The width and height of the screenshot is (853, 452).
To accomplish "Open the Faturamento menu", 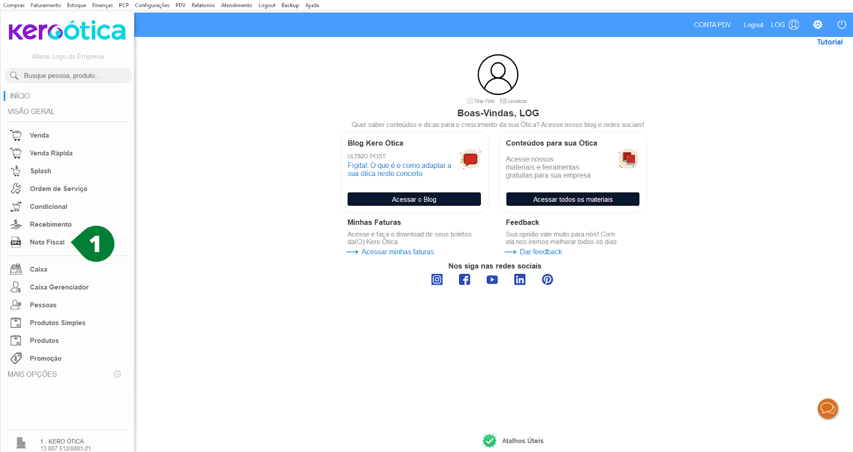I will pyautogui.click(x=46, y=5).
